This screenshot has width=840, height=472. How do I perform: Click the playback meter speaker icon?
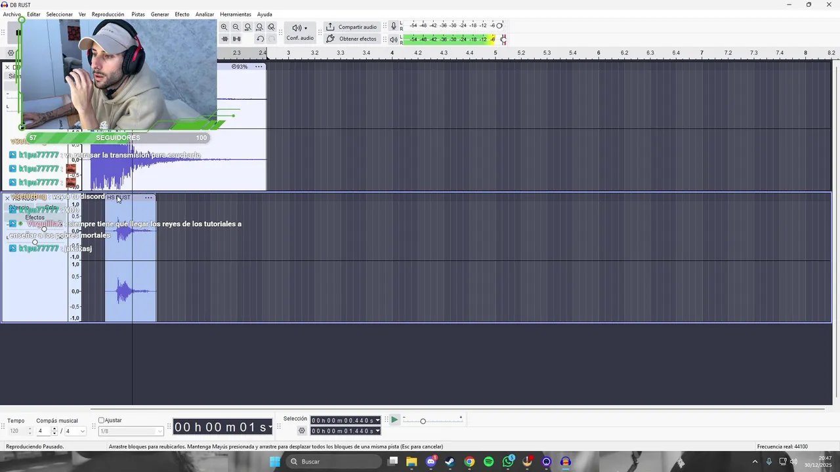pos(394,39)
